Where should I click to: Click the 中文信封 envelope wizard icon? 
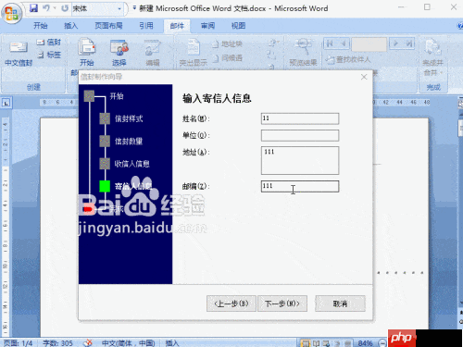tap(19, 53)
